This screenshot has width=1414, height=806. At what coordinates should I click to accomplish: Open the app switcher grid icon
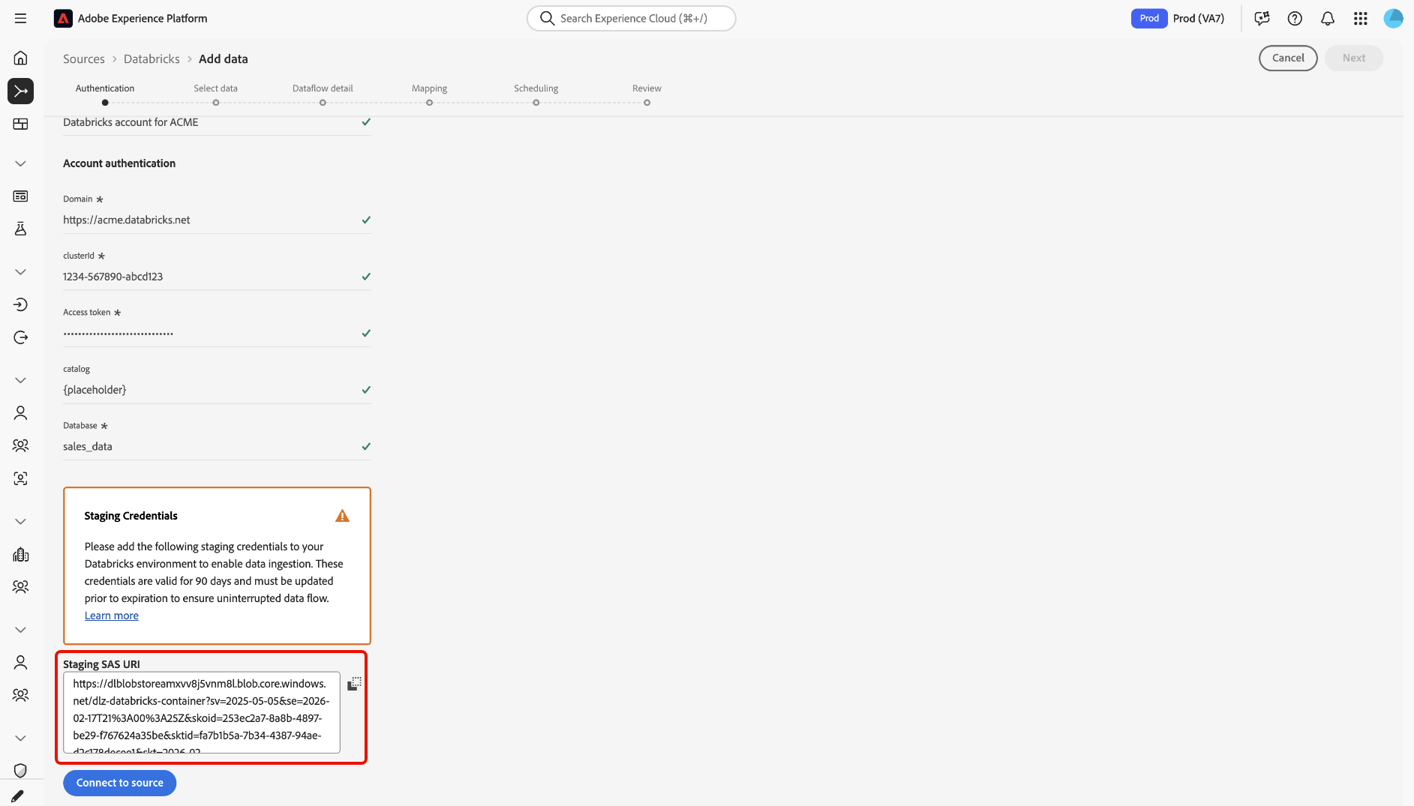click(x=1361, y=18)
